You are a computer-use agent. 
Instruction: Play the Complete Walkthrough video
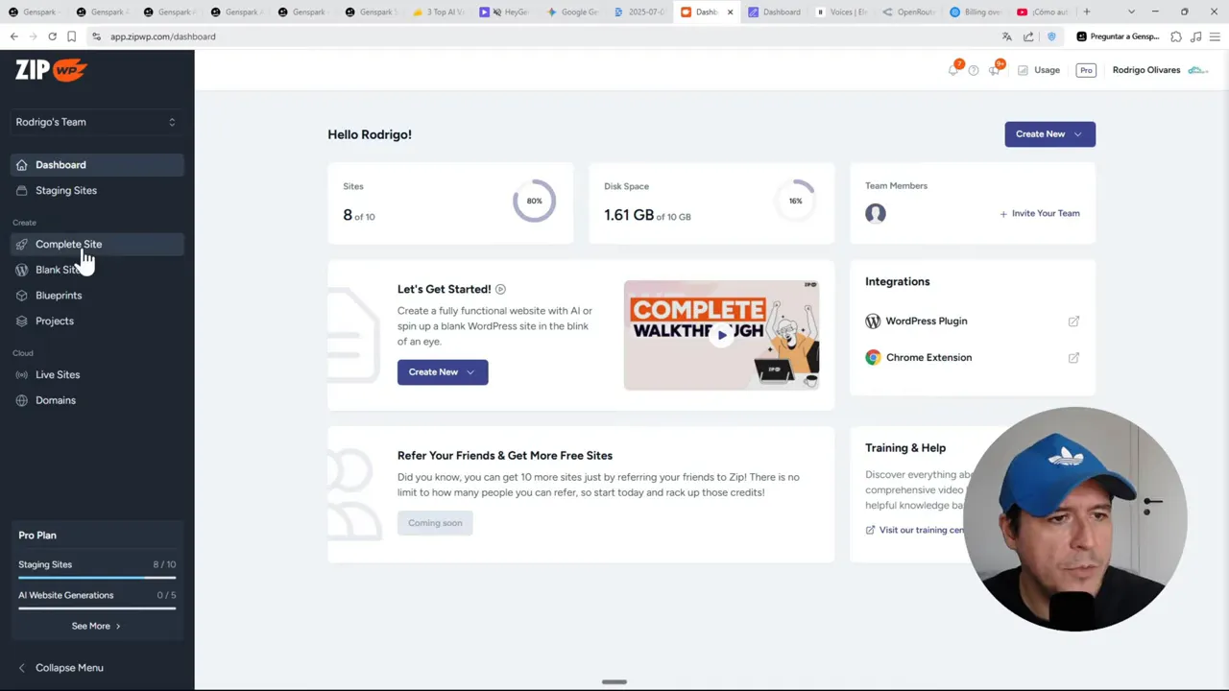[x=721, y=335]
